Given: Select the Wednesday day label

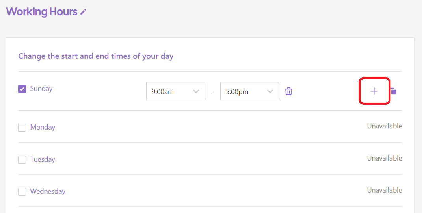Looking at the screenshot, I should click(x=48, y=191).
